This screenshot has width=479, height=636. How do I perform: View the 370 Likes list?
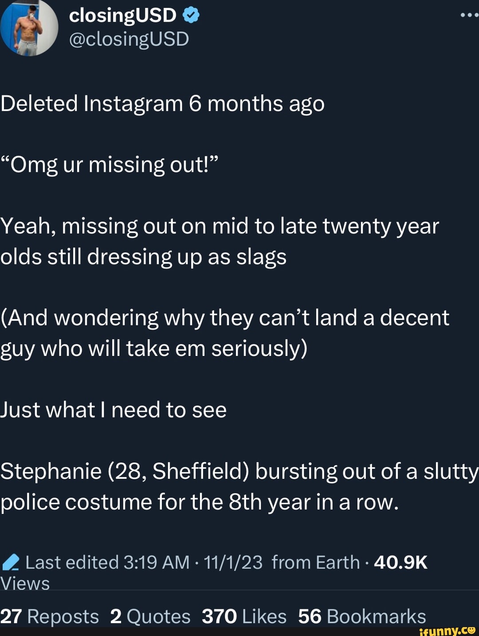[244, 616]
